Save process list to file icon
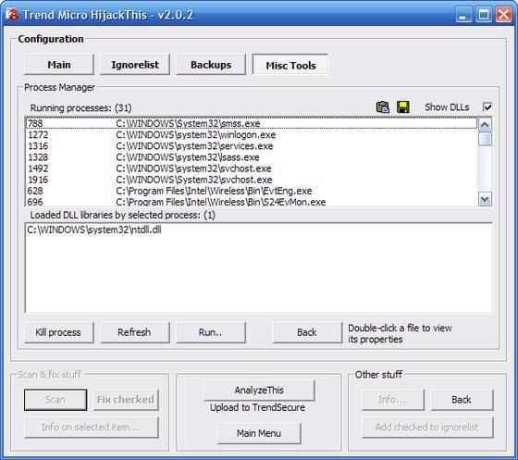Screen dimensions: 518x460 (x=403, y=107)
